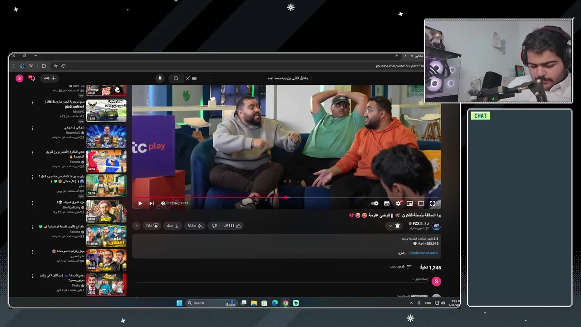Open the 22:04 suggested video thumbnail
This screenshot has width=581, height=327.
coord(106,260)
